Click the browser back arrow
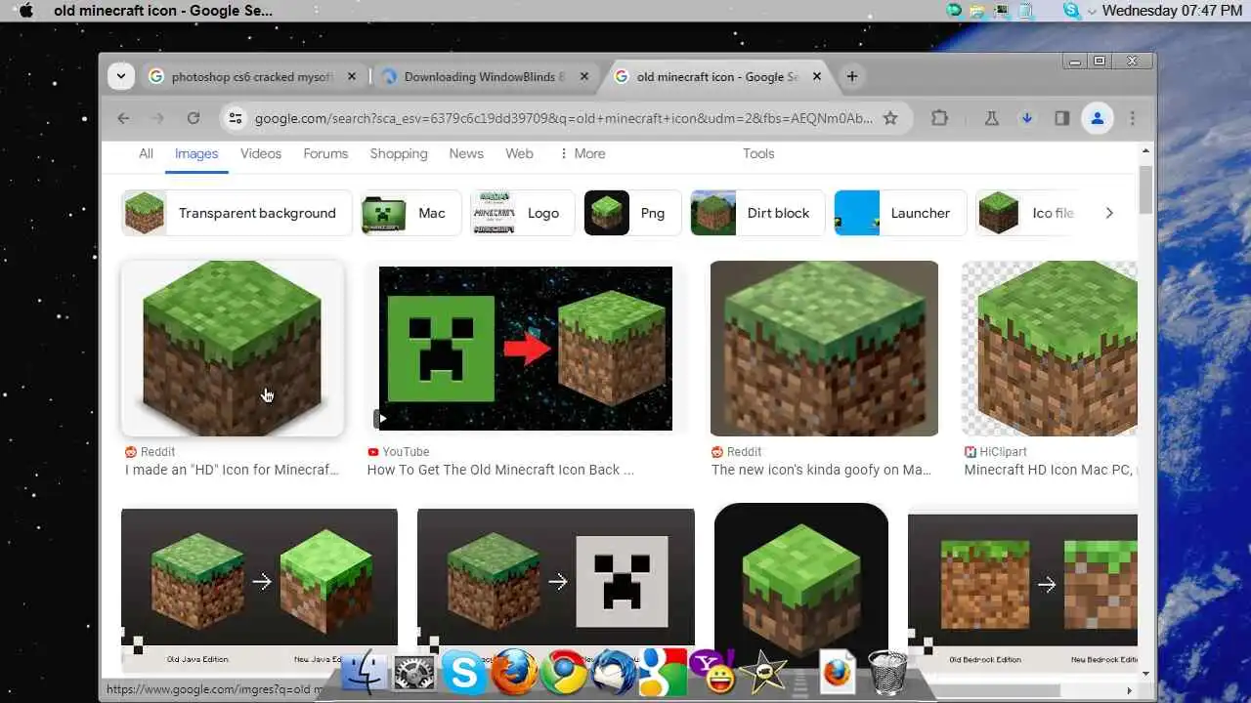This screenshot has height=703, width=1251. tap(123, 118)
